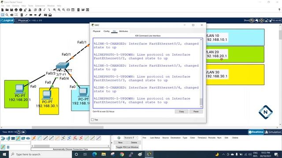
Task: Select the Freeform pencil tool
Action: pos(40,15)
